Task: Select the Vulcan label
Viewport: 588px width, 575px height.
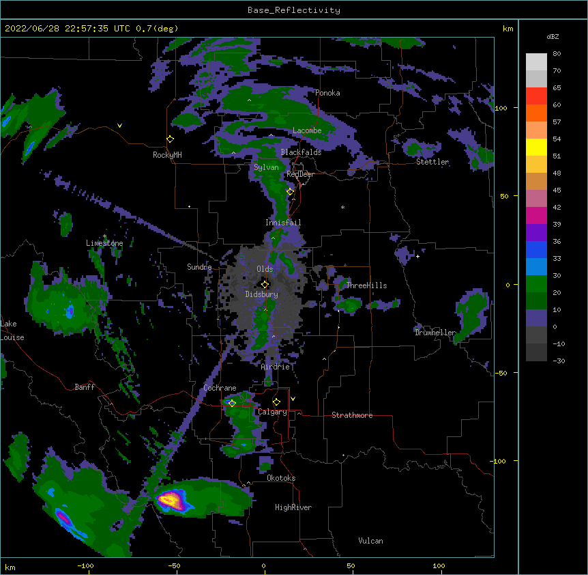Action: (370, 541)
